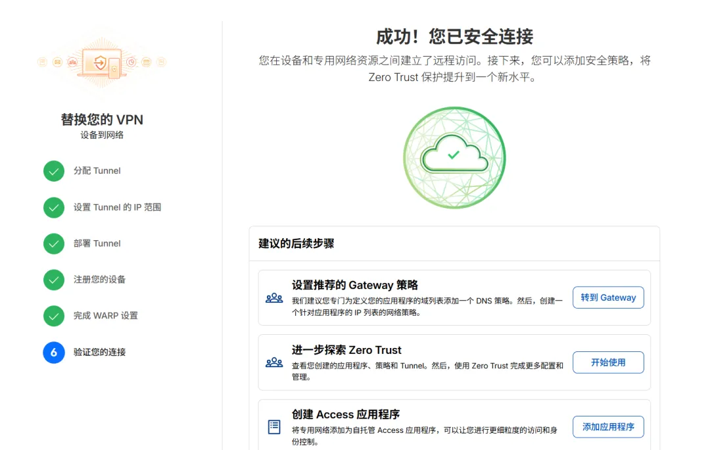
Task: Click the 添加应用程序 button
Action: (608, 427)
